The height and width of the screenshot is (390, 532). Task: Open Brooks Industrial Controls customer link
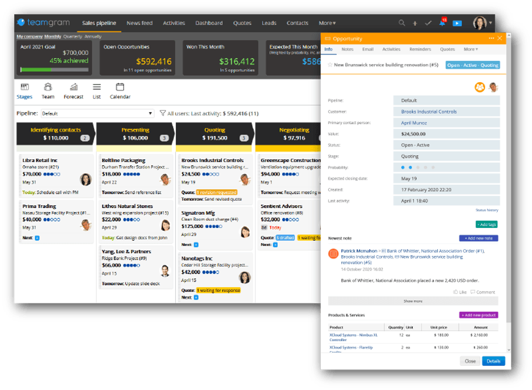[x=428, y=112]
